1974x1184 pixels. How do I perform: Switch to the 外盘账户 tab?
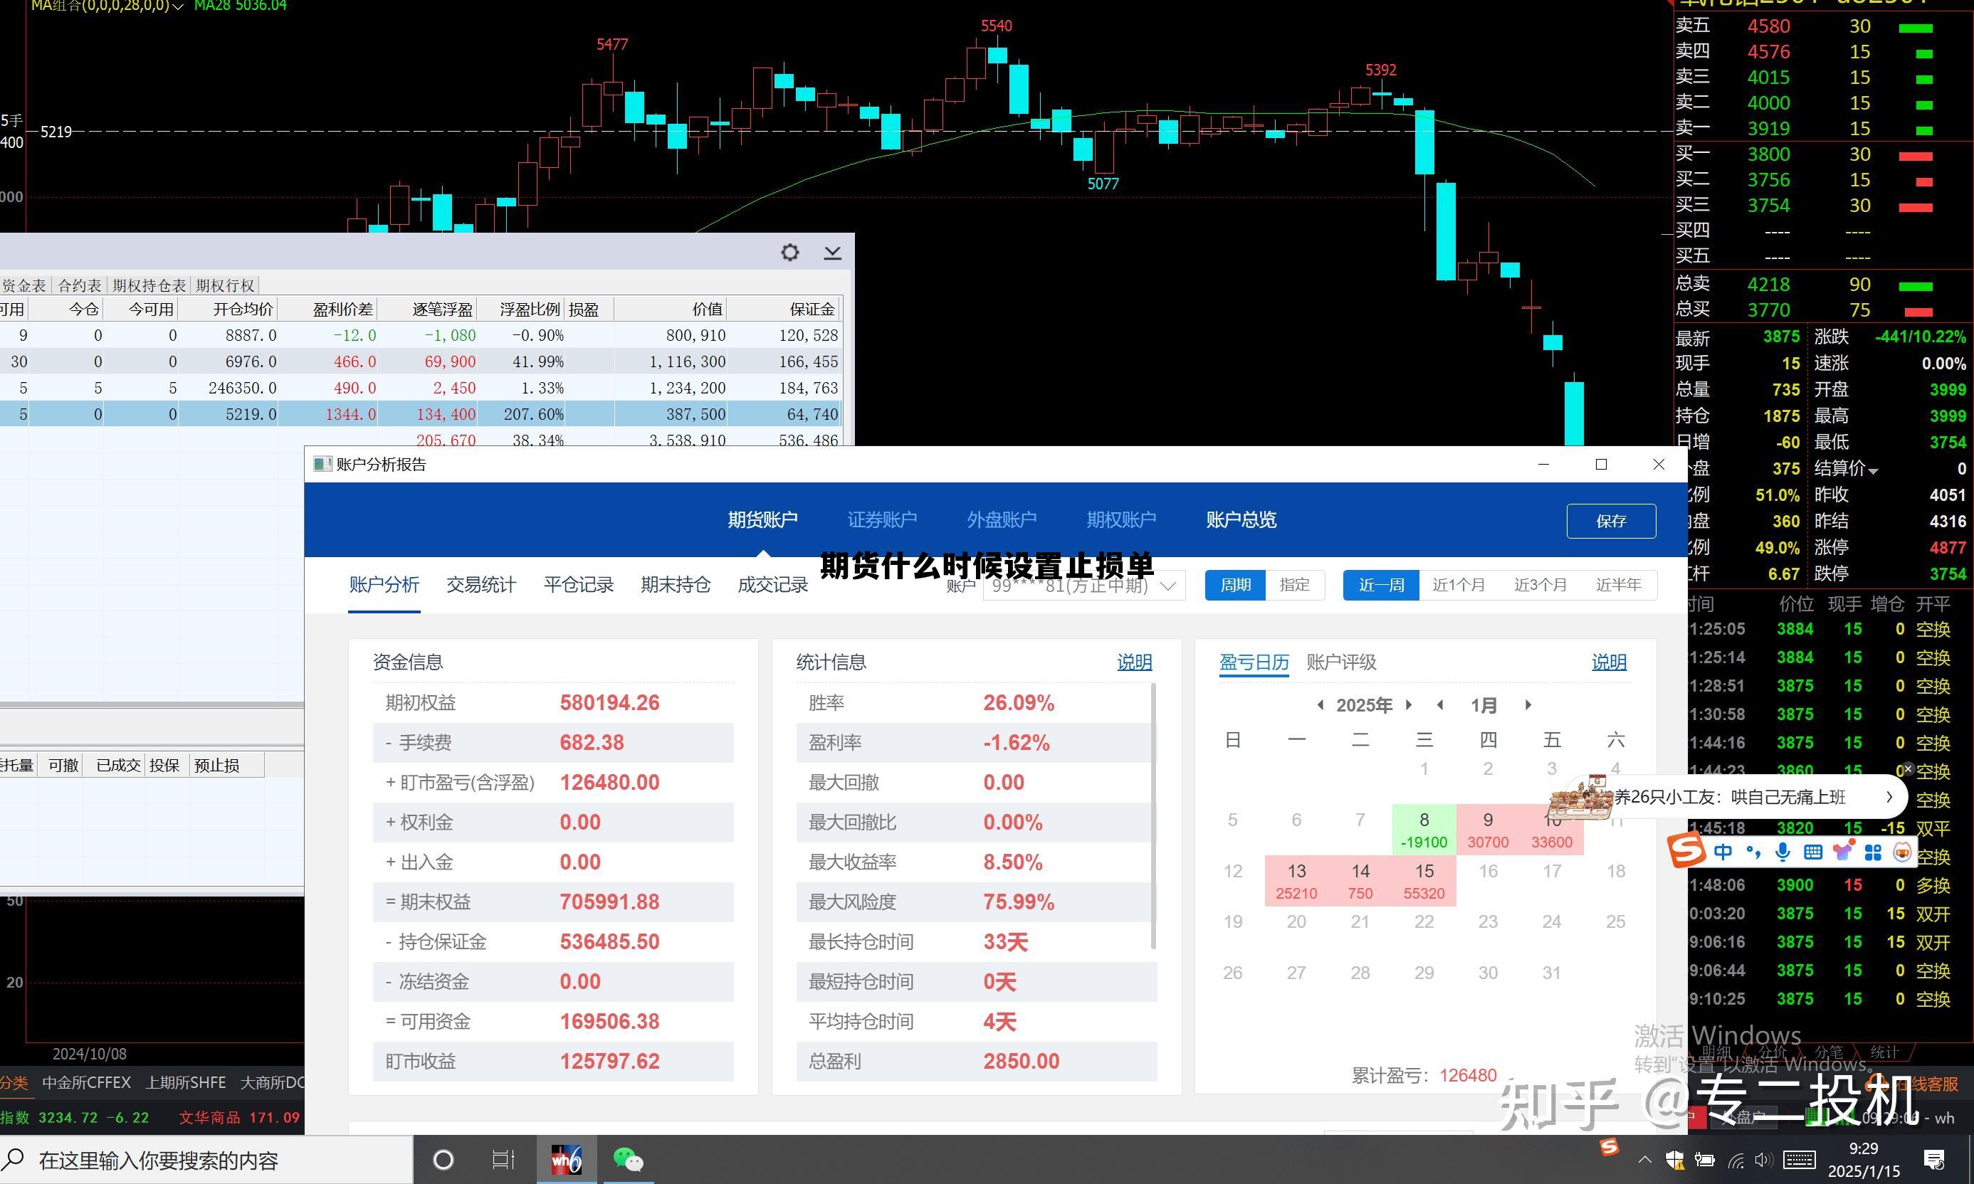click(x=1002, y=519)
